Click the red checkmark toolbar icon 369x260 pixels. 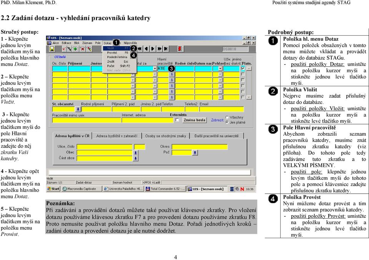click(x=64, y=49)
